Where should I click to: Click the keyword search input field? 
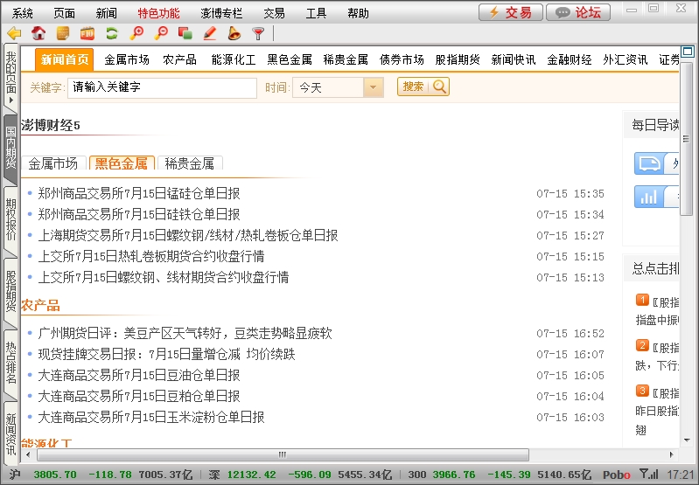162,87
